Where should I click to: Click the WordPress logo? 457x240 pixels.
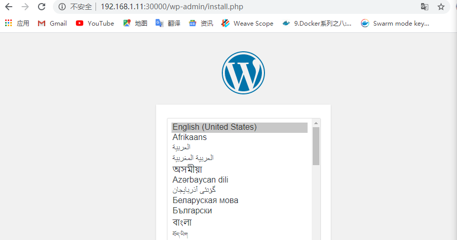tap(243, 73)
